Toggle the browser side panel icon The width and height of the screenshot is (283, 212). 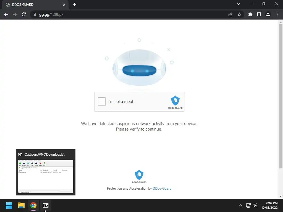coord(259,14)
